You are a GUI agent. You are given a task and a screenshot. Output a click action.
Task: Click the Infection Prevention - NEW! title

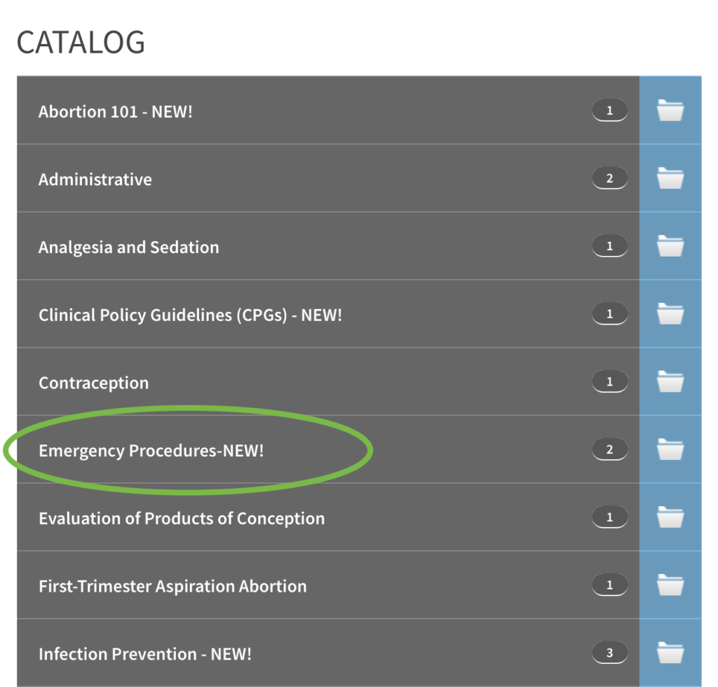(145, 654)
